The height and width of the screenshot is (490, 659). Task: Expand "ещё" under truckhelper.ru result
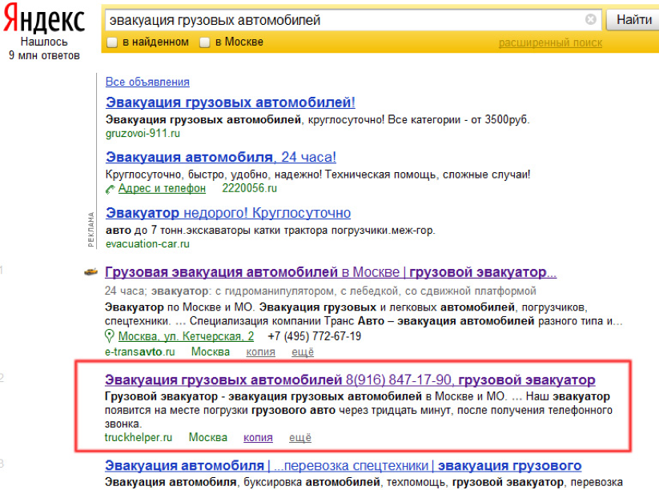pyautogui.click(x=299, y=437)
